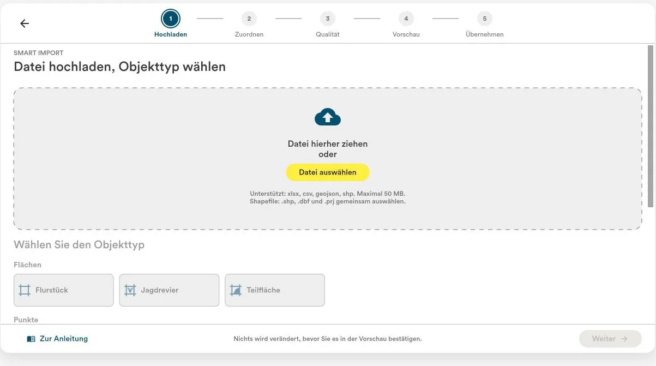Open the Zur Anleitung guide link
656x366 pixels.
[57, 339]
